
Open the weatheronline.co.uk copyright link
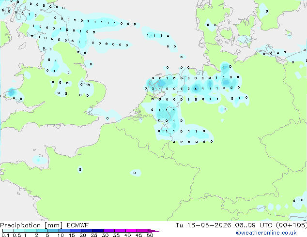266,233
